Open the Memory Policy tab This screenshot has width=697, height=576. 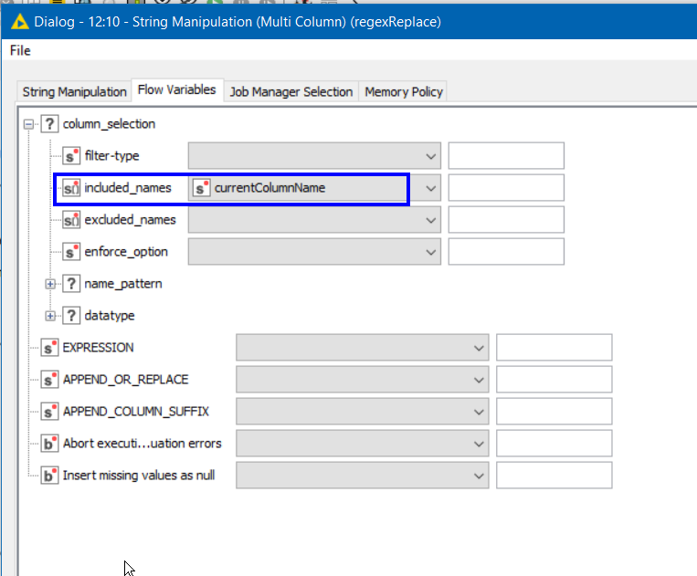pos(403,91)
